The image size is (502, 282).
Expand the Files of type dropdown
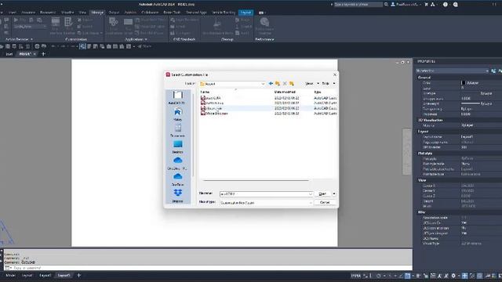[x=310, y=203]
